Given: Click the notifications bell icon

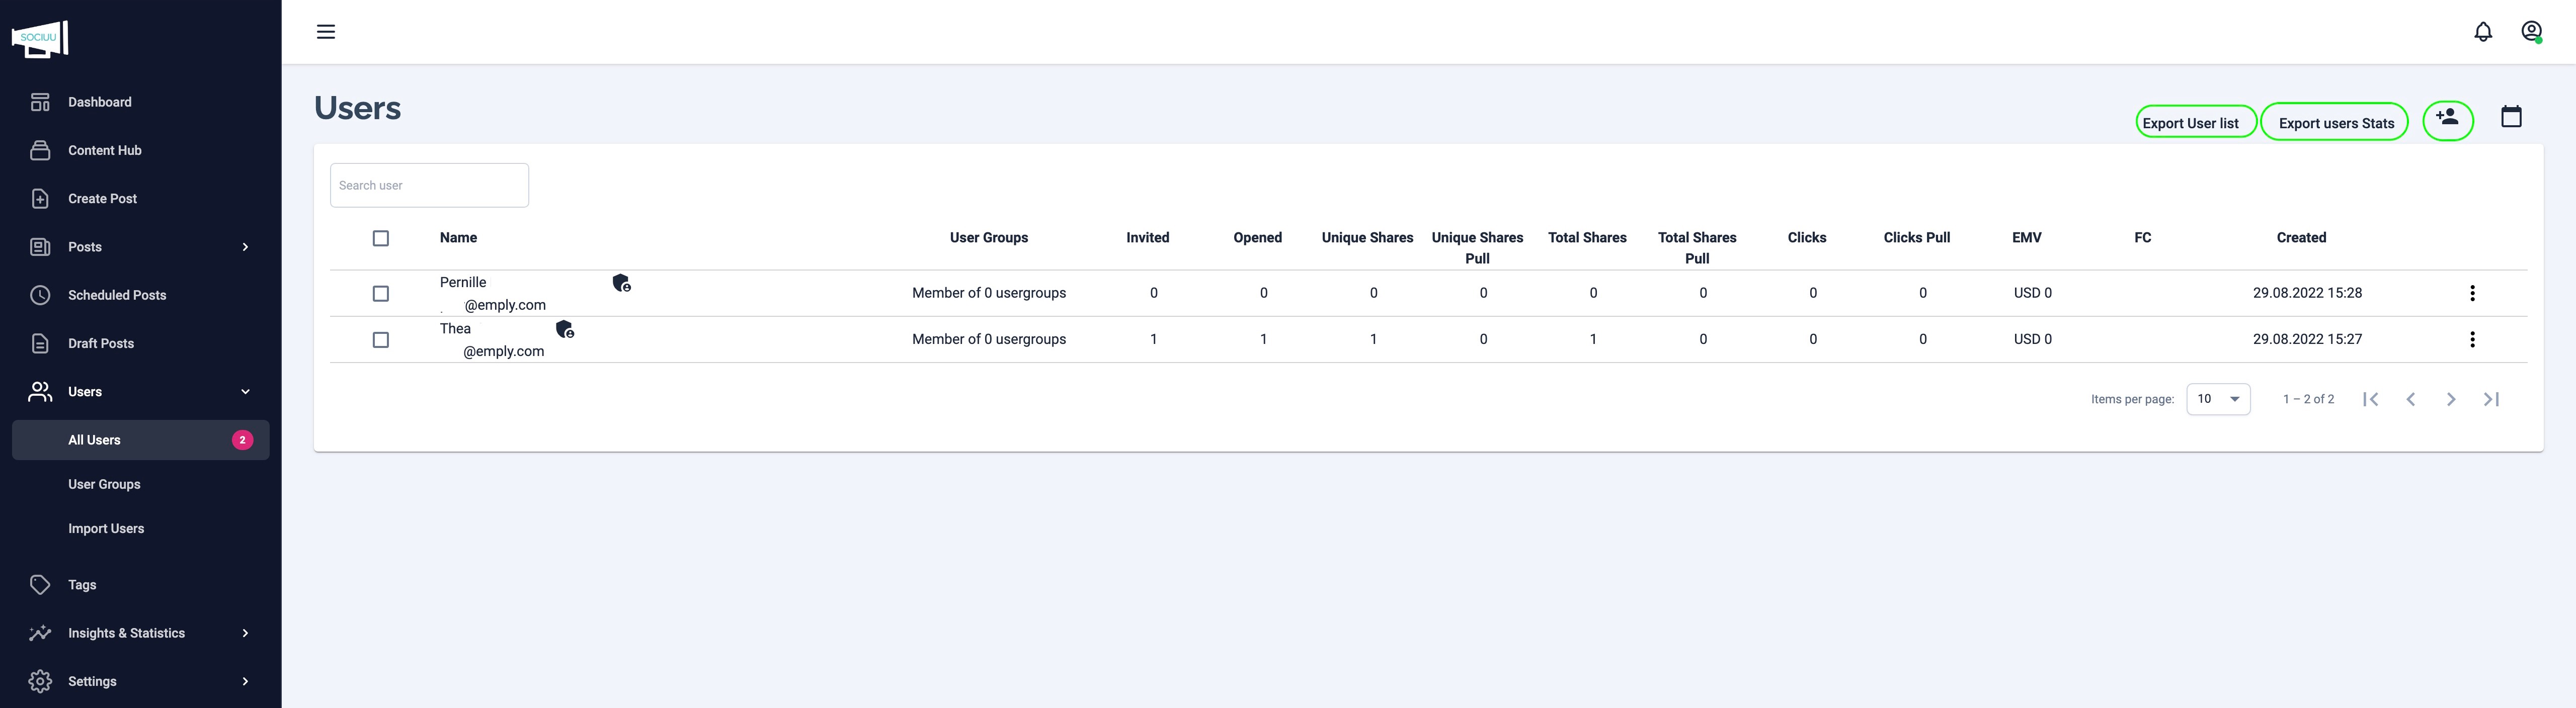Looking at the screenshot, I should [2483, 32].
